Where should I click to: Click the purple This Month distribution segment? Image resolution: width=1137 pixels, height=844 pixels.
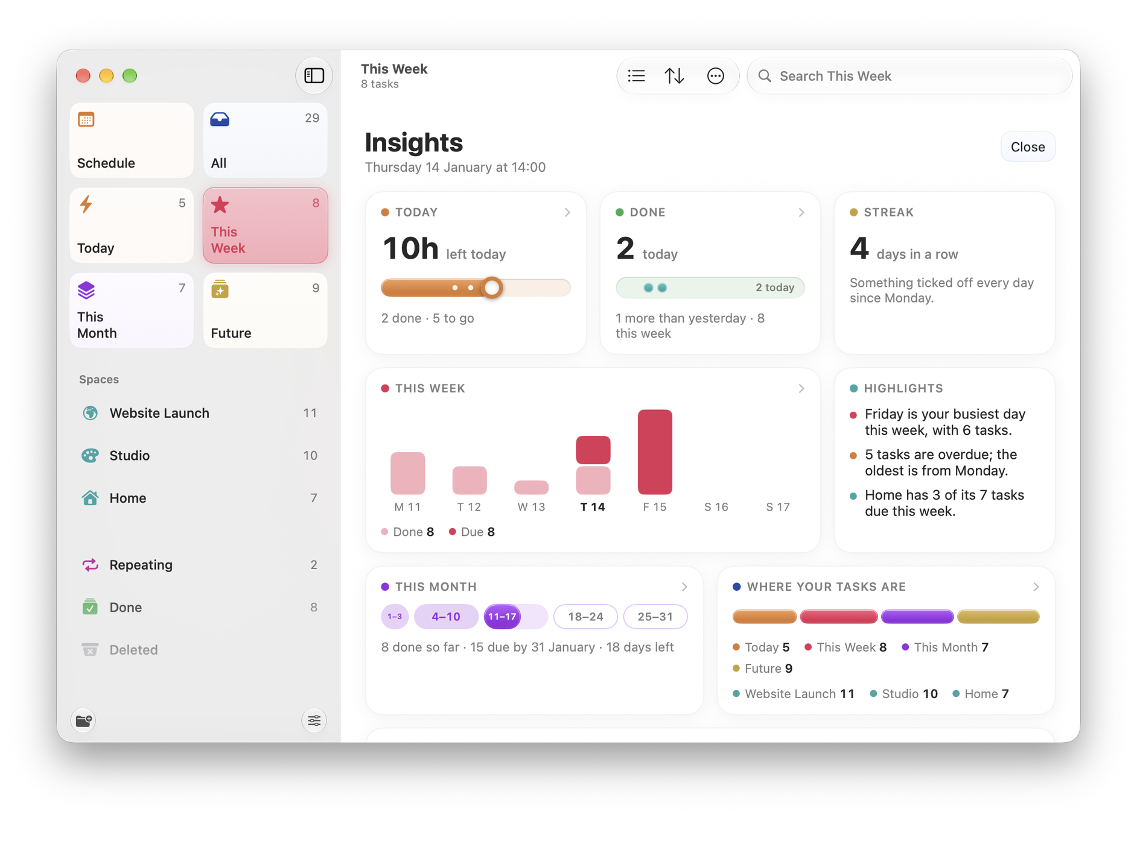[x=917, y=617]
